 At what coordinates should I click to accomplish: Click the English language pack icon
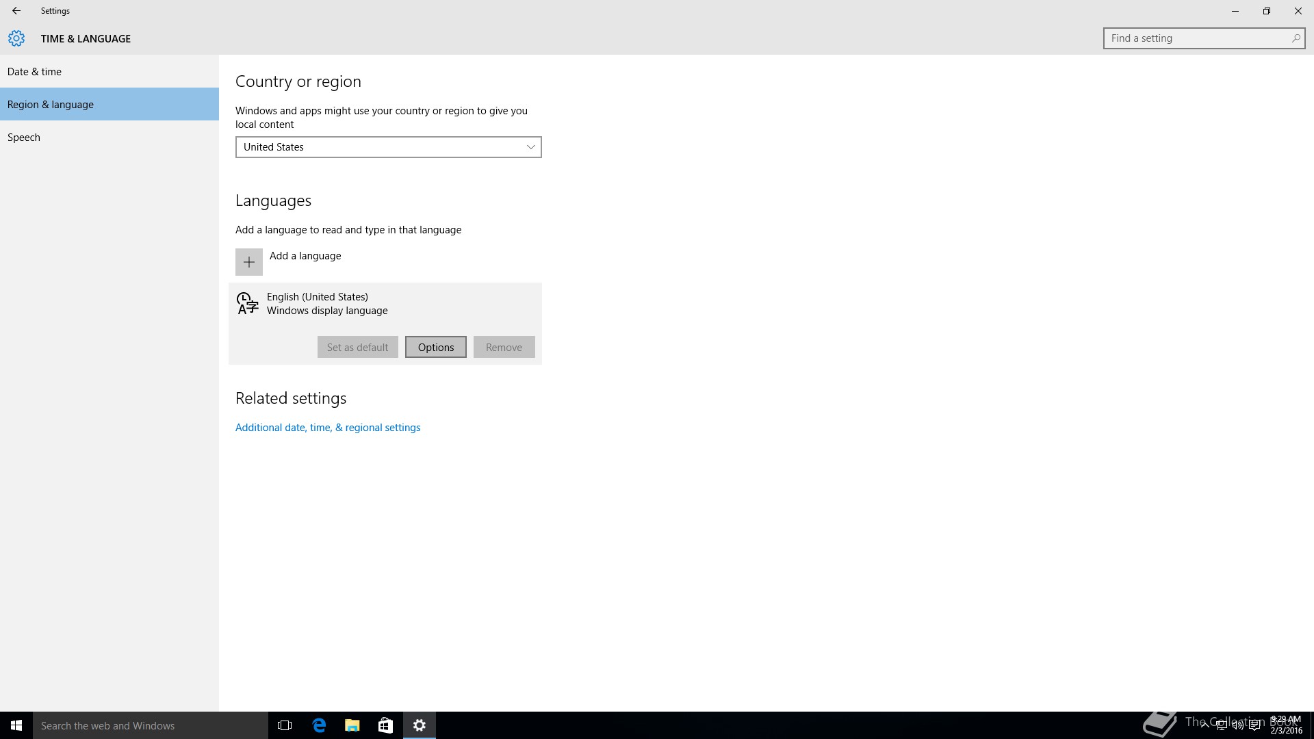[x=247, y=303]
